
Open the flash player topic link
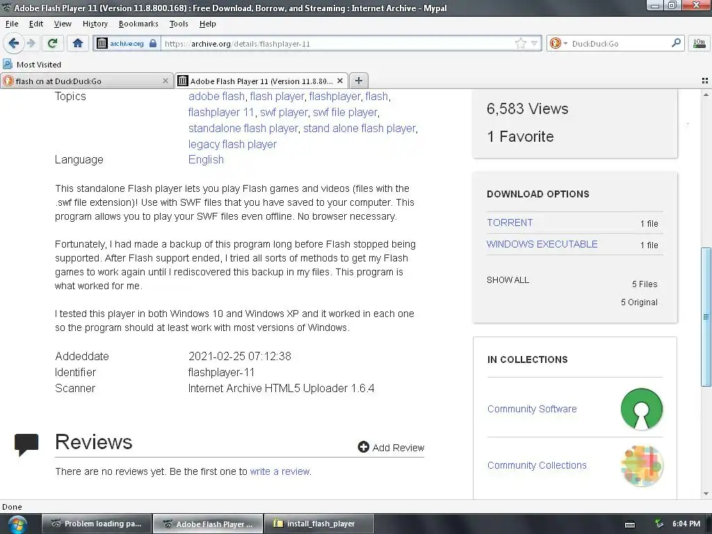pyautogui.click(x=277, y=96)
